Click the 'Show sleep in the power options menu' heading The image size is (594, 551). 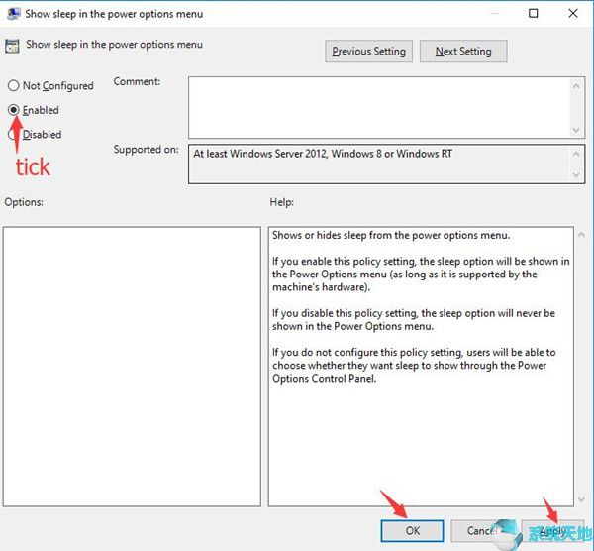point(114,45)
